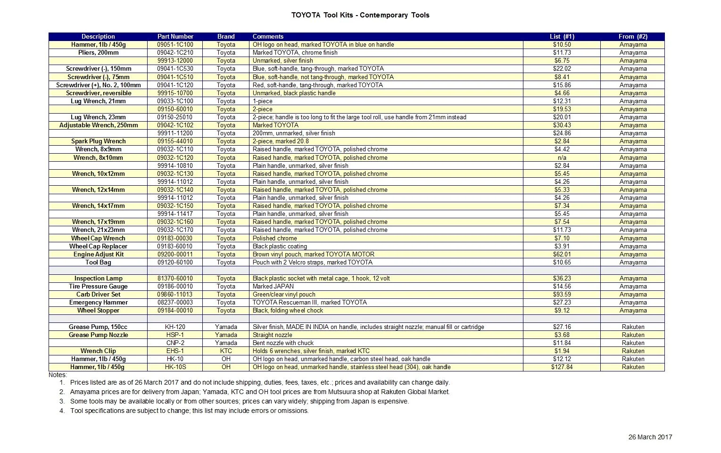721x453 pixels.
Task: Select part number HK-10
Action: (175, 359)
